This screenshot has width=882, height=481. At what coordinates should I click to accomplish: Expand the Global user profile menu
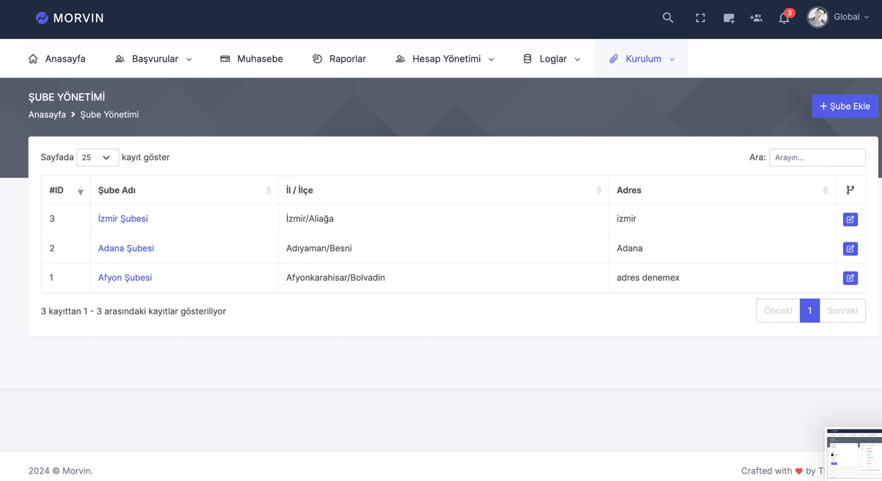[838, 17]
